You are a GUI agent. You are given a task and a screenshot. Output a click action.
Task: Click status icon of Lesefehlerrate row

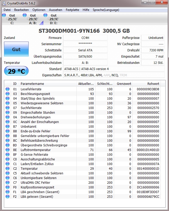(x=8, y=89)
